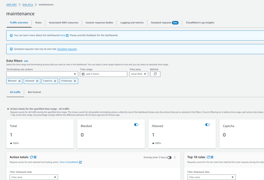Click the Time range Last 3 hours field
264x180 pixels.
click(104, 74)
